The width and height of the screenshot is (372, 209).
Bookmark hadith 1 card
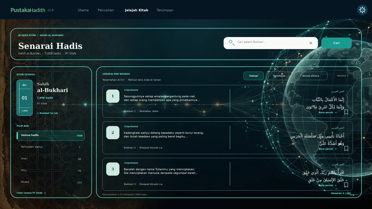click(x=346, y=112)
